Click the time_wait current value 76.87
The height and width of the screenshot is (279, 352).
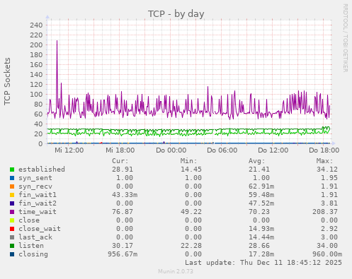tap(123, 212)
